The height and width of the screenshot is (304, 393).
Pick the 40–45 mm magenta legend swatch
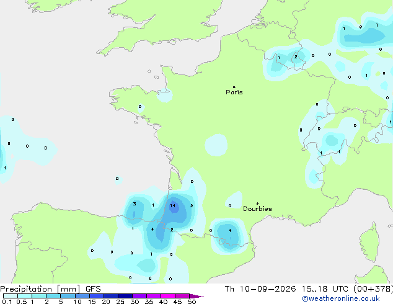coord(168,296)
